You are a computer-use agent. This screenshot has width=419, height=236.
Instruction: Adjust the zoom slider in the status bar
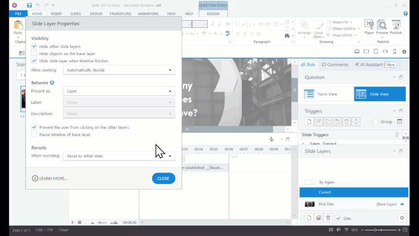pos(375,230)
